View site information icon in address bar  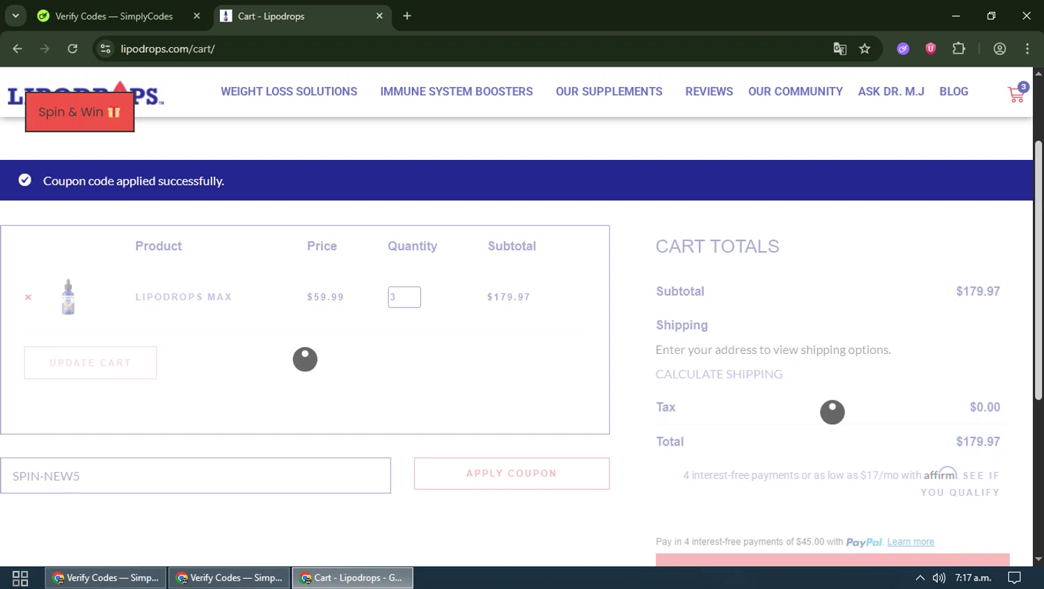click(x=105, y=49)
